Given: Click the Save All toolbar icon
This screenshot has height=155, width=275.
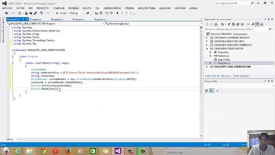Looking at the screenshot, I should [35, 13].
